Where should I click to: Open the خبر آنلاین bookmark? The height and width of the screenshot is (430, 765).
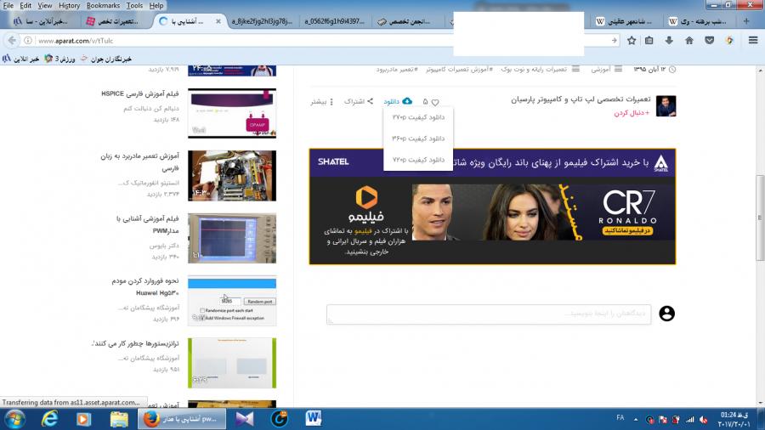point(21,59)
